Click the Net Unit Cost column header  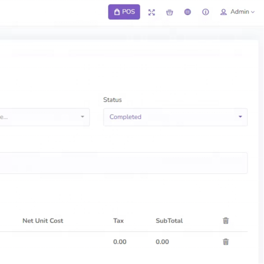coord(43,220)
